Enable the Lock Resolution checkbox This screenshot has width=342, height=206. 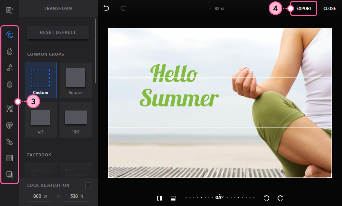tap(88, 185)
